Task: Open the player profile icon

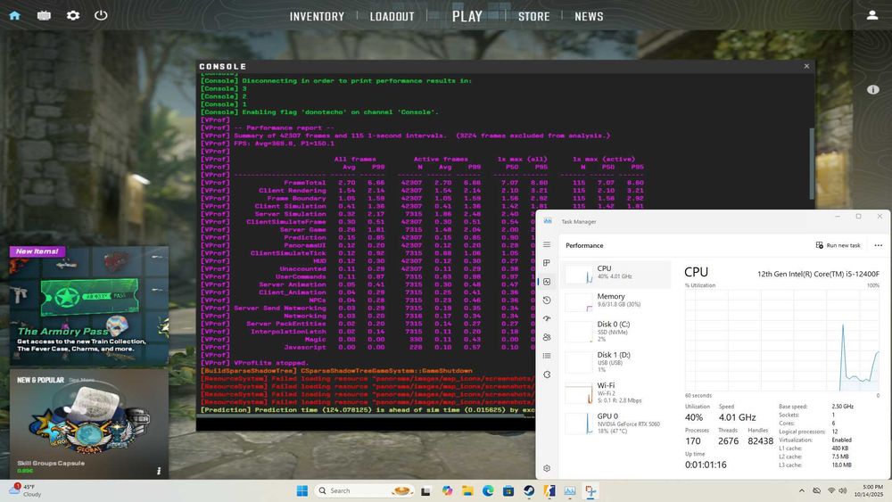Action: click(871, 15)
